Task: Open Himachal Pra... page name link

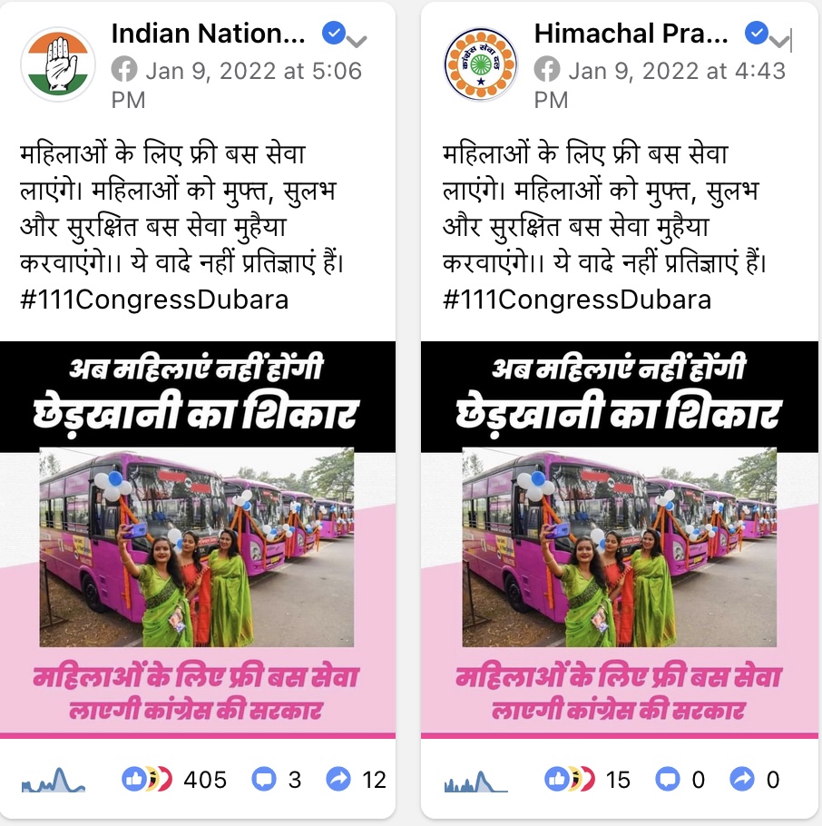Action: click(631, 34)
